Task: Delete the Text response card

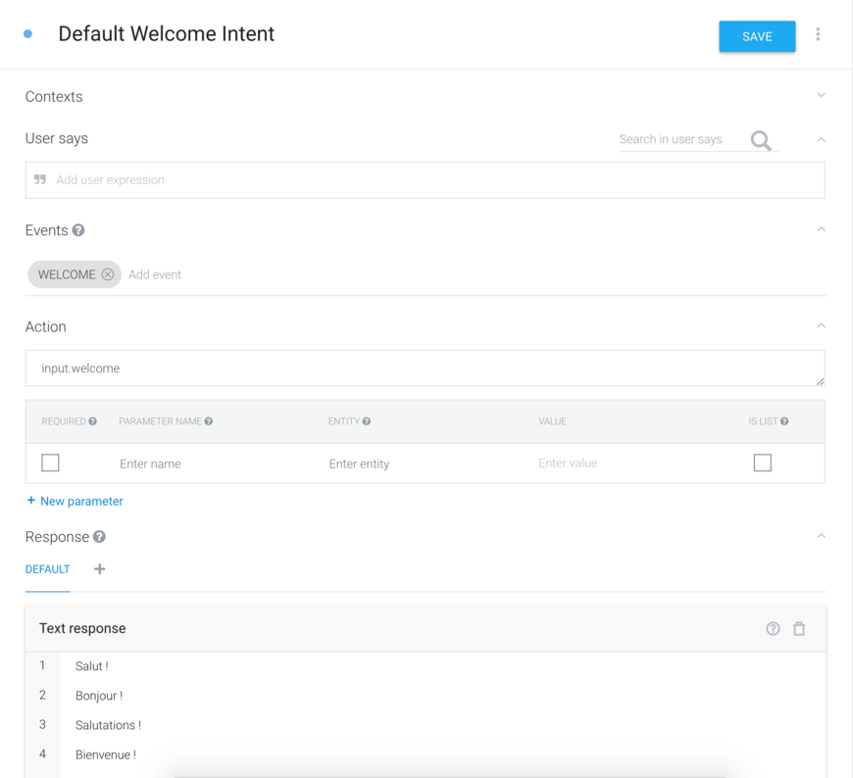Action: tap(799, 629)
